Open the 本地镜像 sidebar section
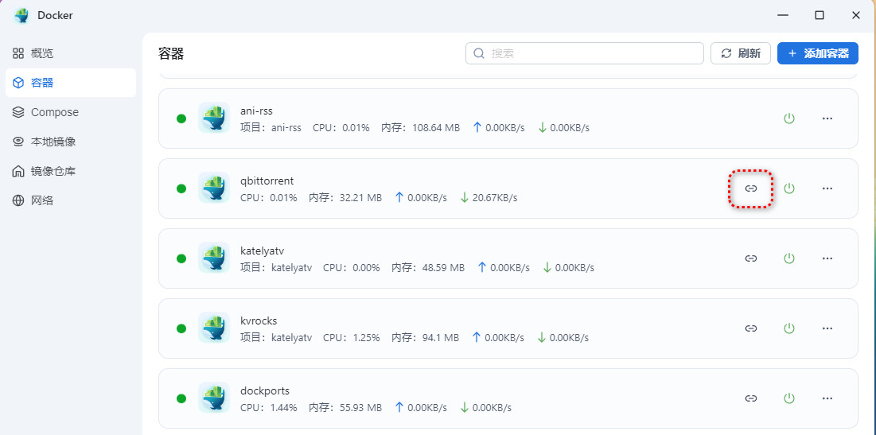Viewport: 876px width, 435px height. click(x=53, y=142)
